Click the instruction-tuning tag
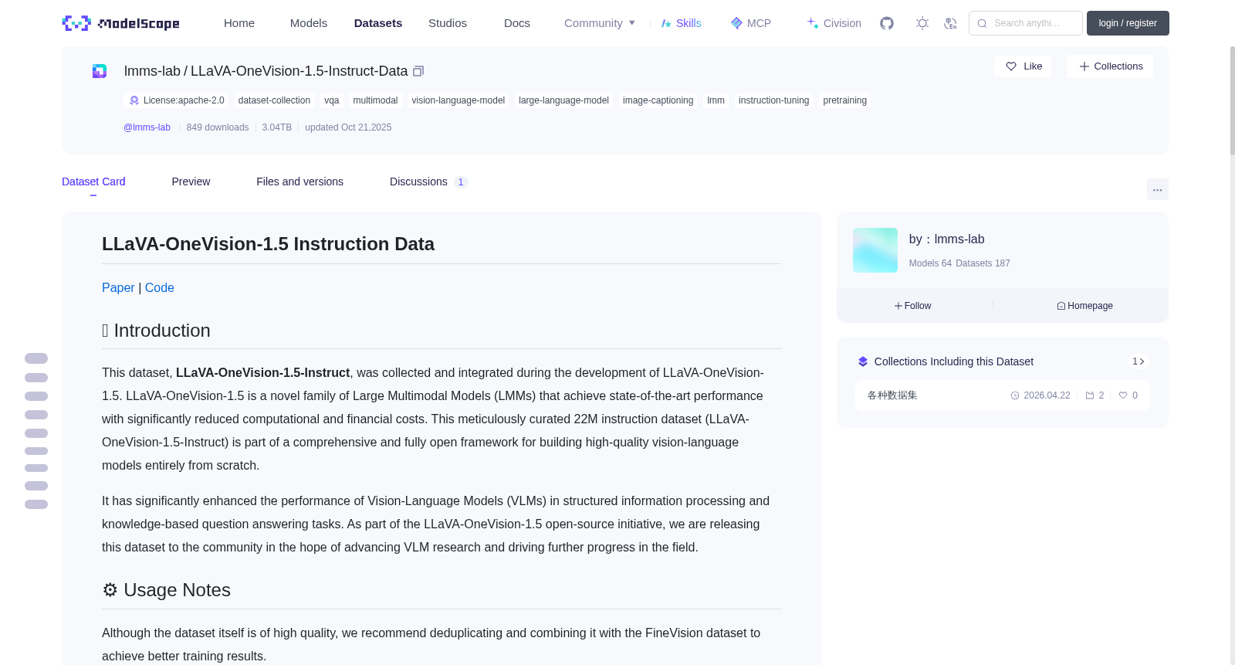This screenshot has width=1235, height=665. tap(773, 100)
